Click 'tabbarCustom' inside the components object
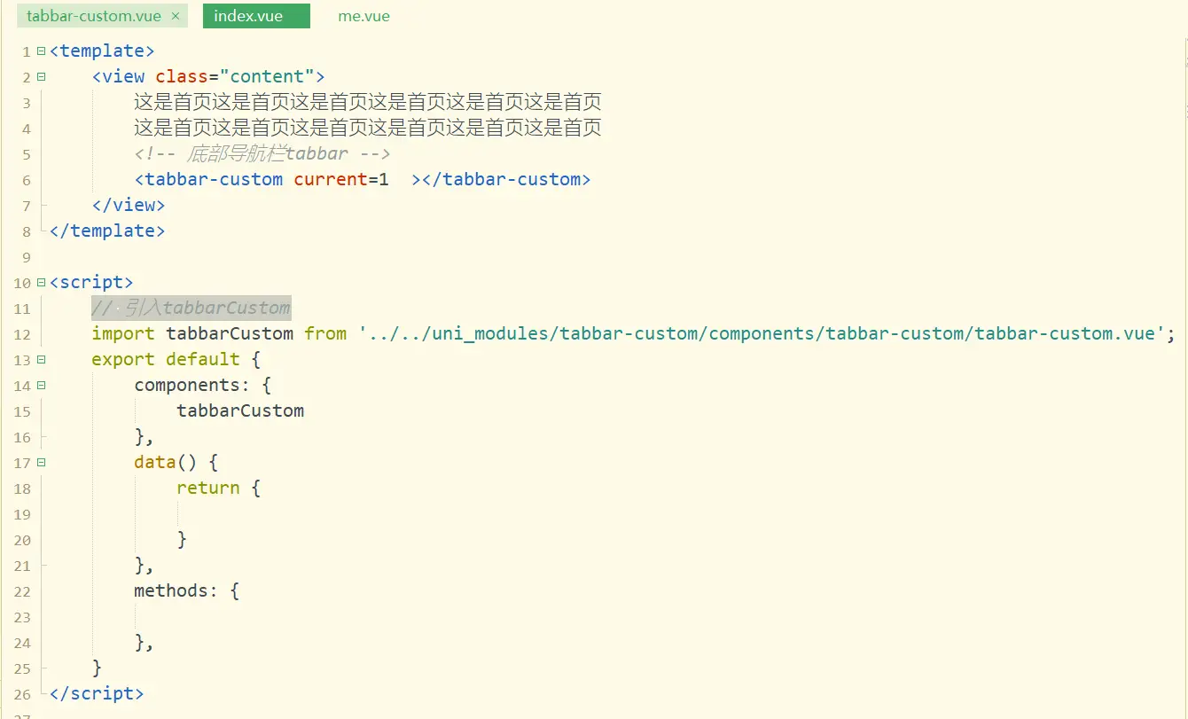1188x719 pixels. point(240,410)
